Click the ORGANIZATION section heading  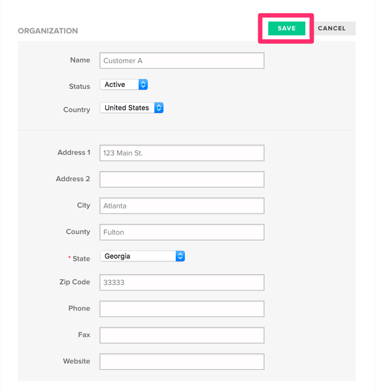tap(48, 31)
